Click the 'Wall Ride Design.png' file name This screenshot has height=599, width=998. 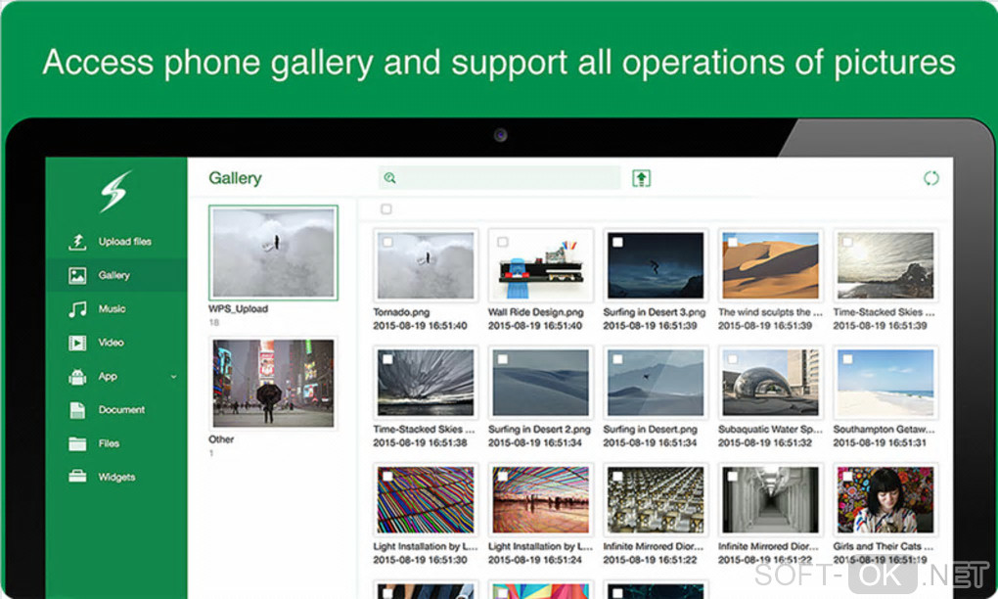coord(536,312)
